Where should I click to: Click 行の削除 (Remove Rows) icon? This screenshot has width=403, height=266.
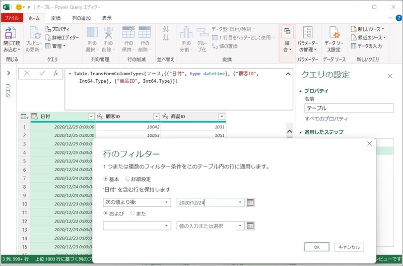coord(145,32)
